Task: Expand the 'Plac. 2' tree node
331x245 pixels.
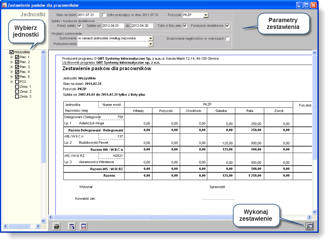Action: click(12, 62)
